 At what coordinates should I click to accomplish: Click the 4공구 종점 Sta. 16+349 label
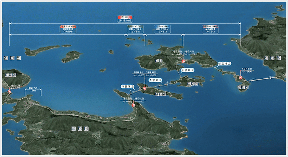(x=247, y=70)
